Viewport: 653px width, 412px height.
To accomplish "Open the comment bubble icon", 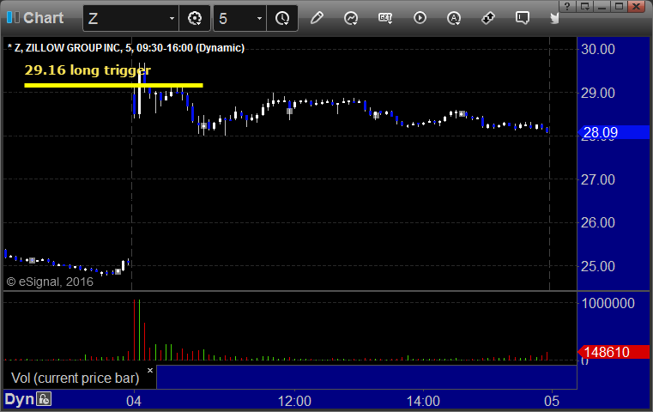I will (523, 18).
